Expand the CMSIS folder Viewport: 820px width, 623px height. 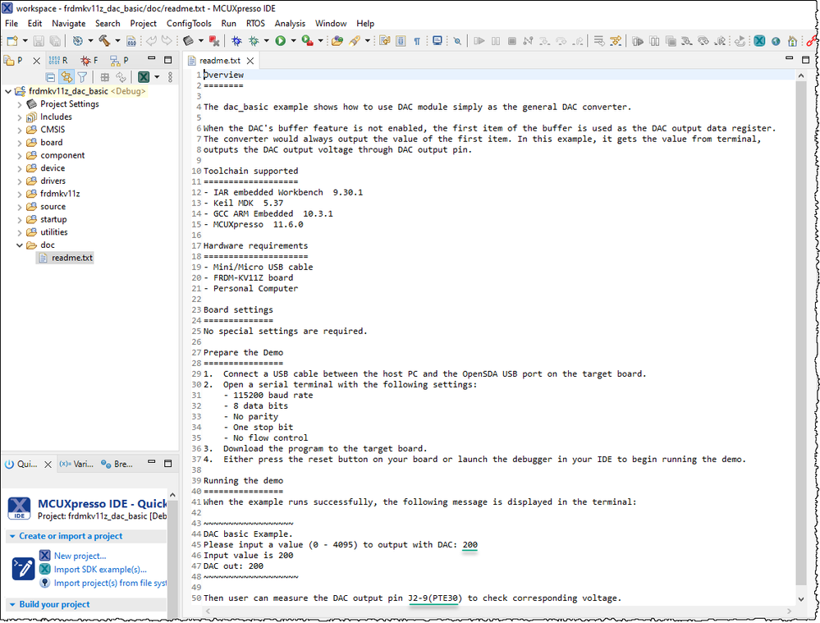20,130
